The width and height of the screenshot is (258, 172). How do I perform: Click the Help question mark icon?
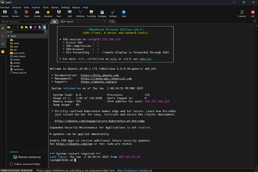pos(124,14)
